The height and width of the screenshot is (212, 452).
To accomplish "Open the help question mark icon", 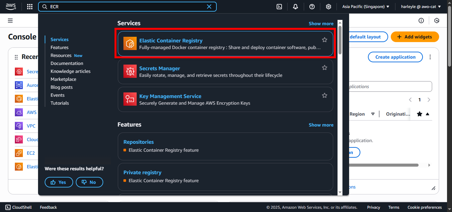I will point(312,7).
